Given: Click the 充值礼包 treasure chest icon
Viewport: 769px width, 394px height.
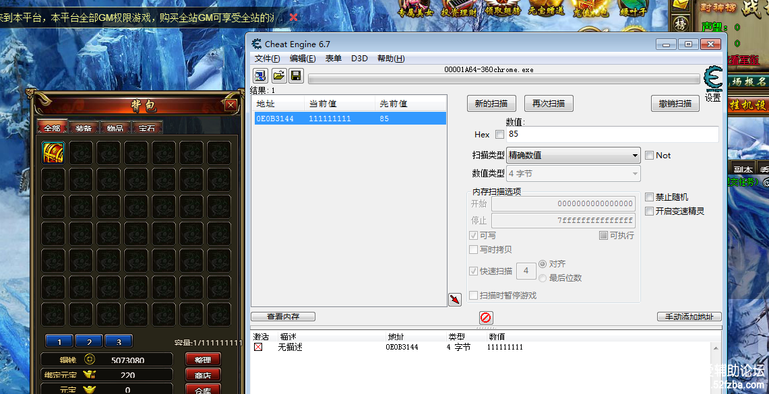Looking at the screenshot, I should pyautogui.click(x=590, y=8).
